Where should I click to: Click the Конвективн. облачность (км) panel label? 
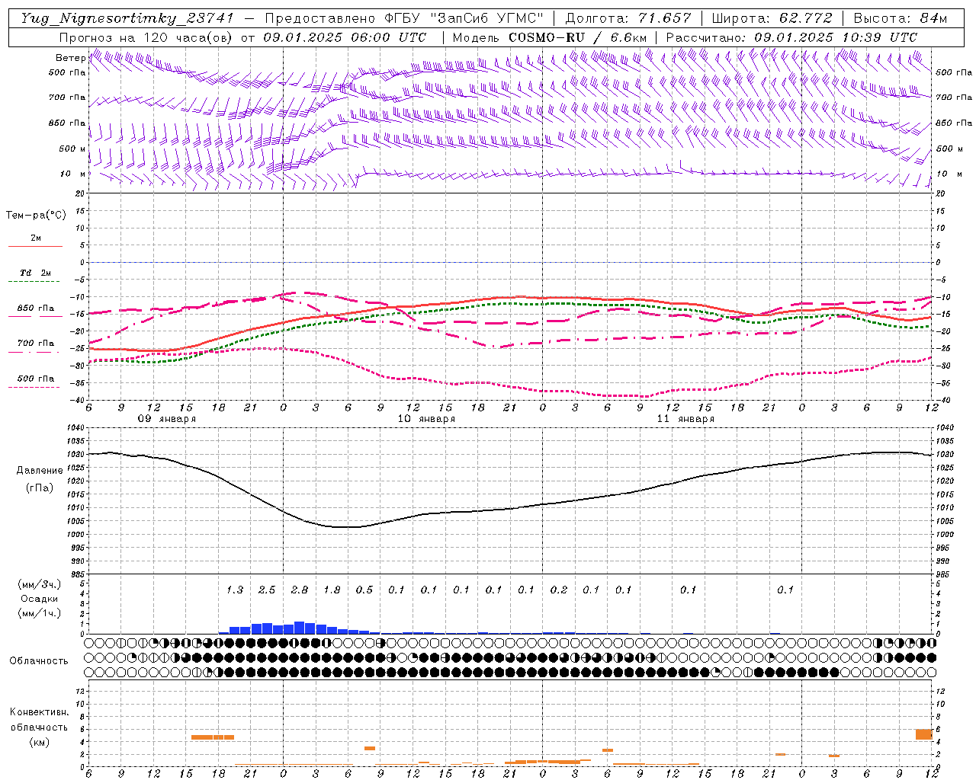[x=39, y=727]
